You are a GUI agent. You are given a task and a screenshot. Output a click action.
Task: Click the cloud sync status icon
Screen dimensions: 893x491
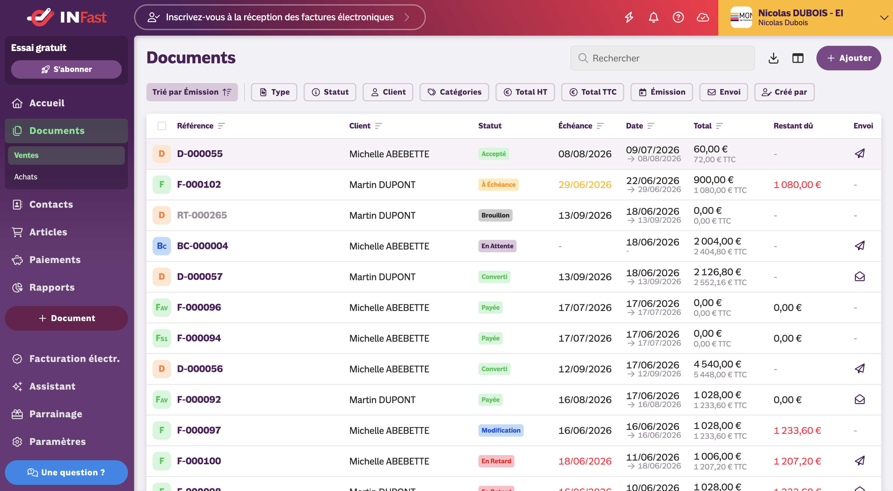point(703,17)
